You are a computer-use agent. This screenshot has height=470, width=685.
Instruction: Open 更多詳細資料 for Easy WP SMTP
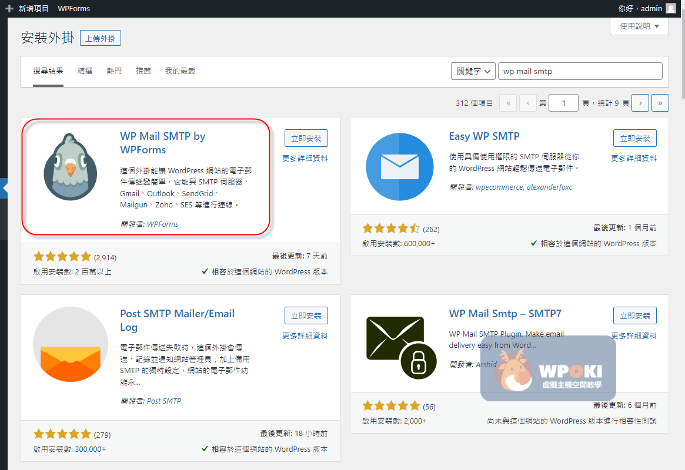pos(634,158)
